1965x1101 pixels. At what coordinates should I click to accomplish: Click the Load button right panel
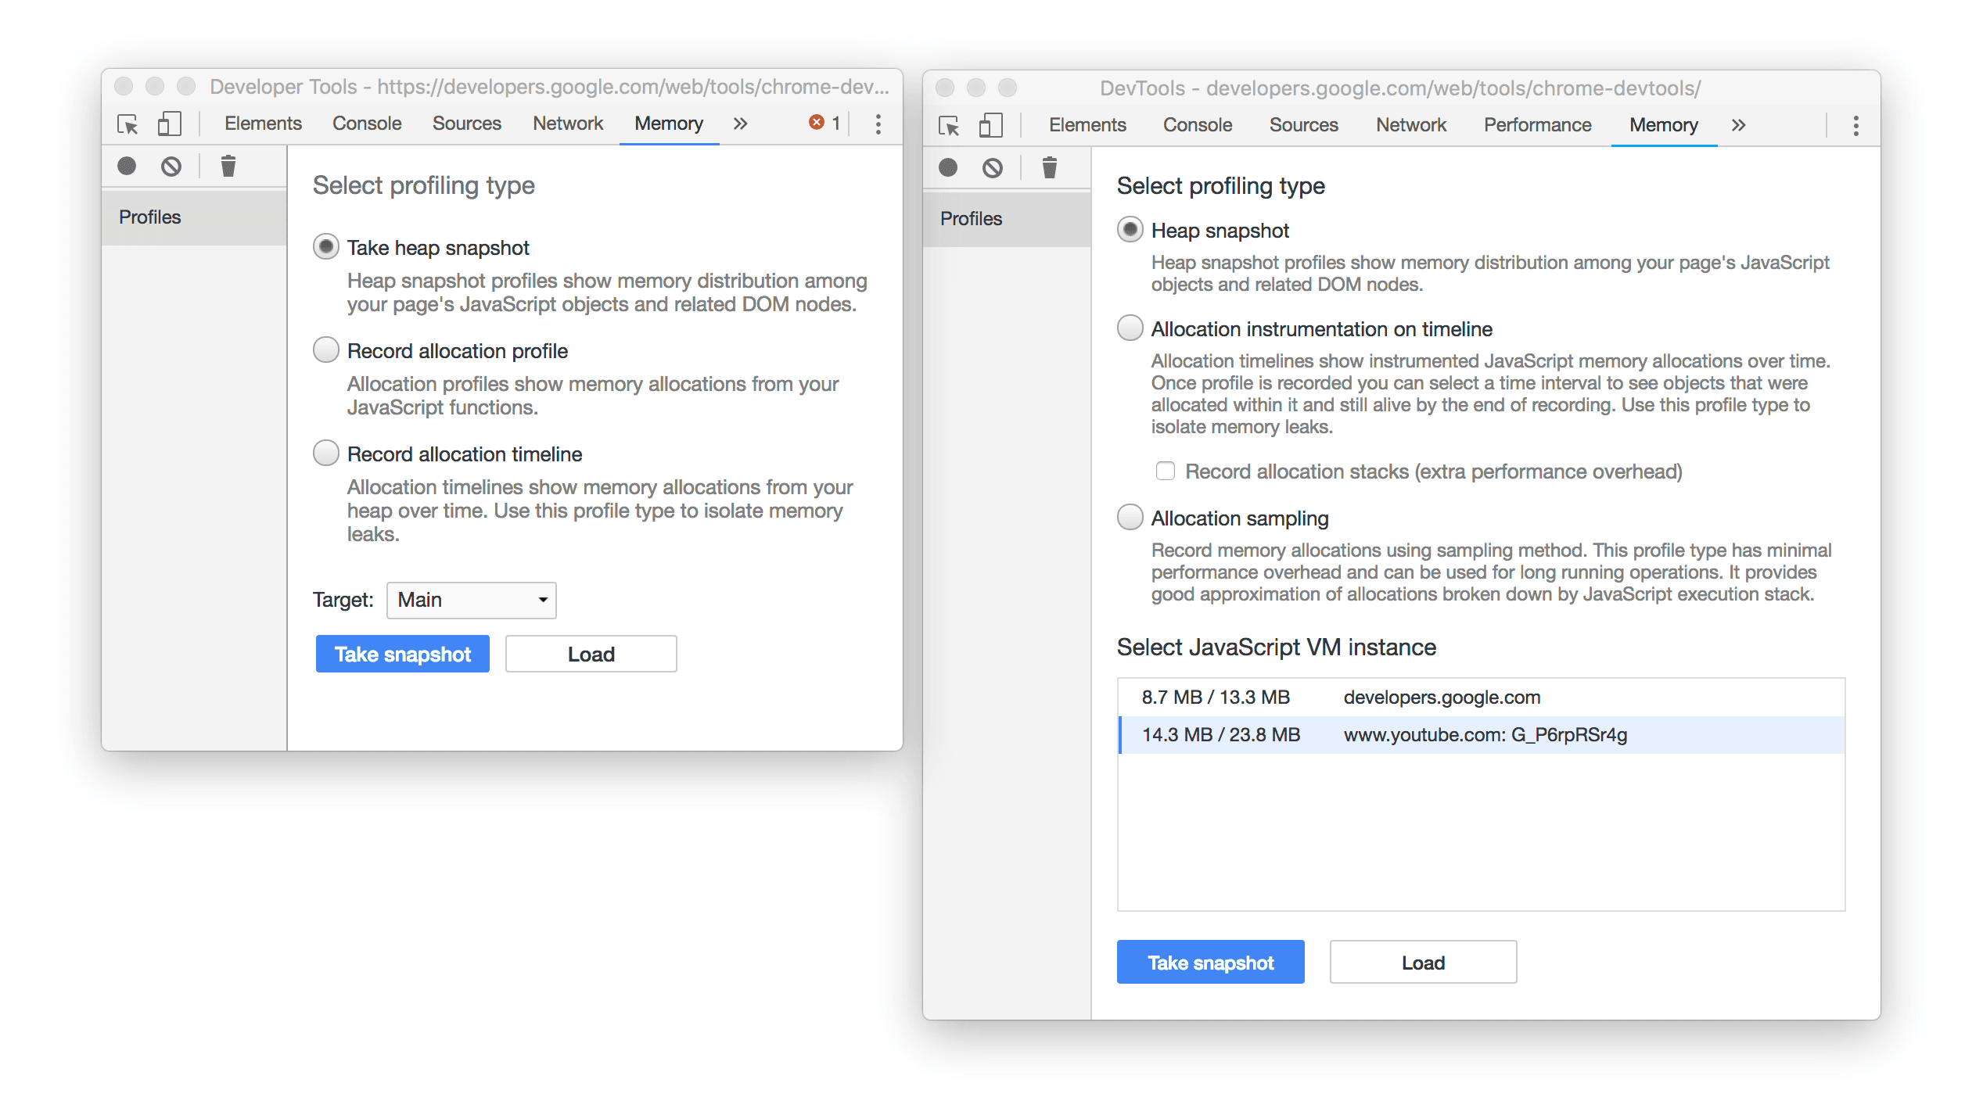pos(1421,962)
